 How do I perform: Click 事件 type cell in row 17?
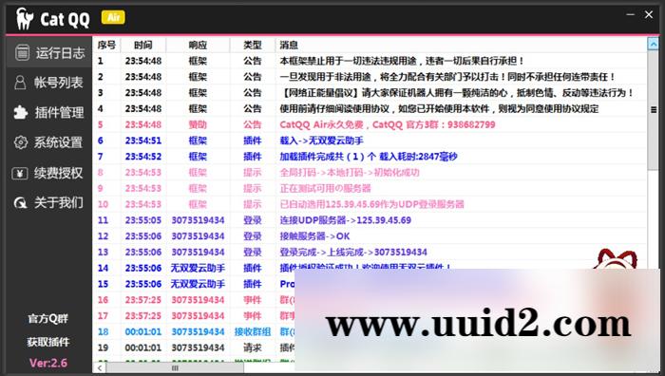coord(253,316)
